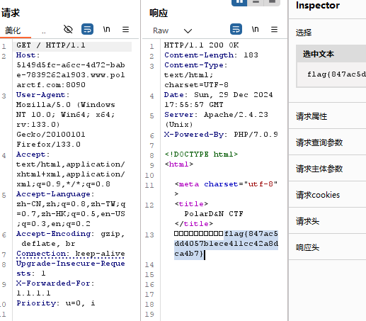The width and height of the screenshot is (366, 321).
Task: Select the 美化 tab in request panel
Action: (13, 30)
